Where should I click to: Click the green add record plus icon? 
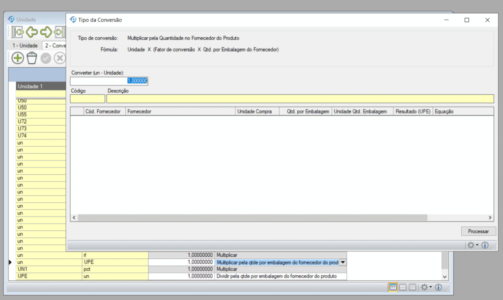tap(18, 58)
